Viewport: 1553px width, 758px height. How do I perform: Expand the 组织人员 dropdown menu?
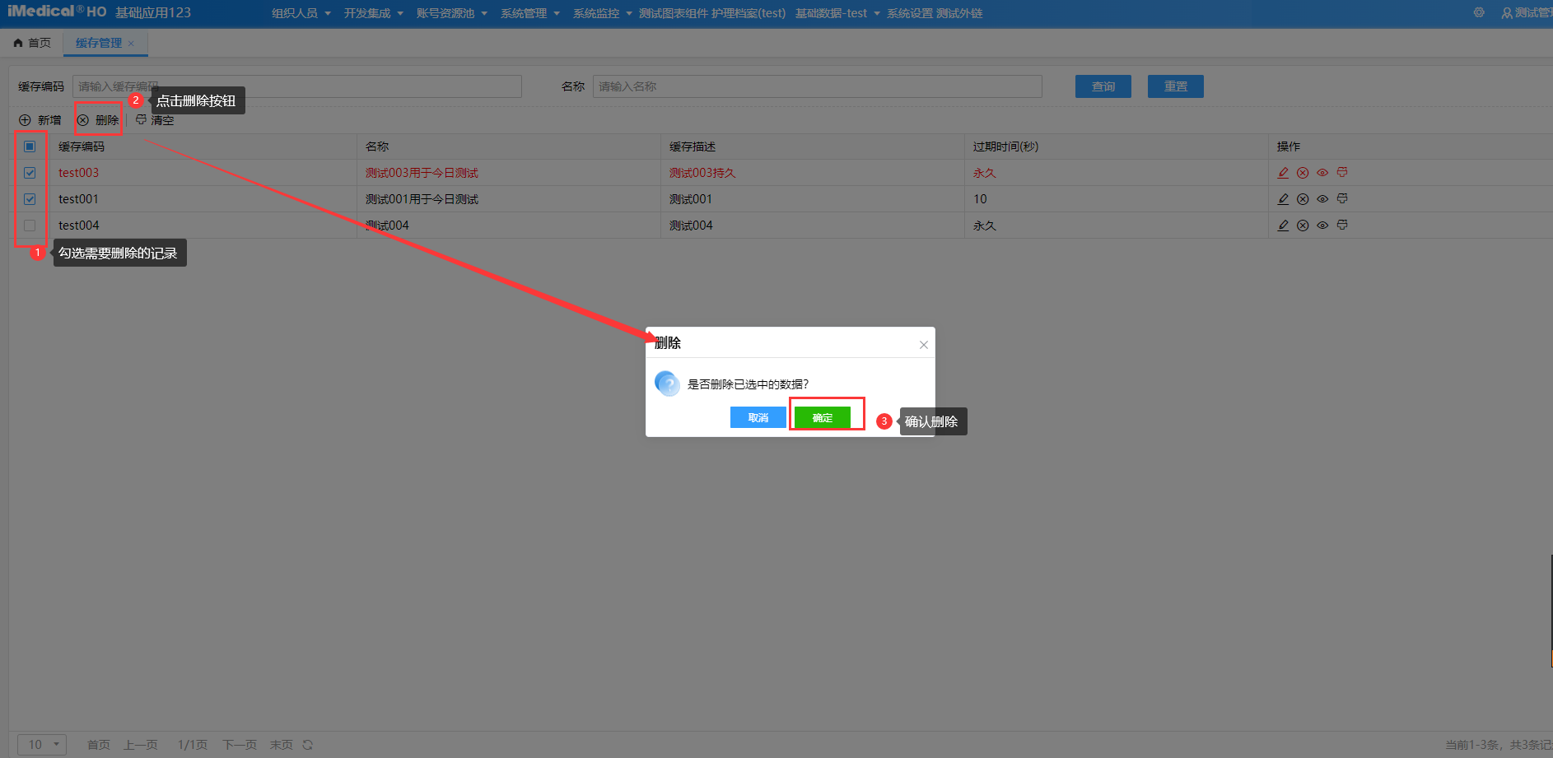(x=301, y=13)
